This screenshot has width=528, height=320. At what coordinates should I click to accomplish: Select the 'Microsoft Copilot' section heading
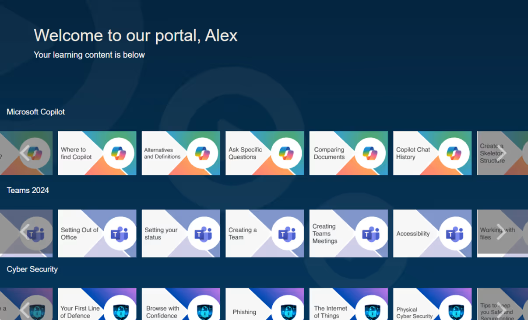[35, 112]
